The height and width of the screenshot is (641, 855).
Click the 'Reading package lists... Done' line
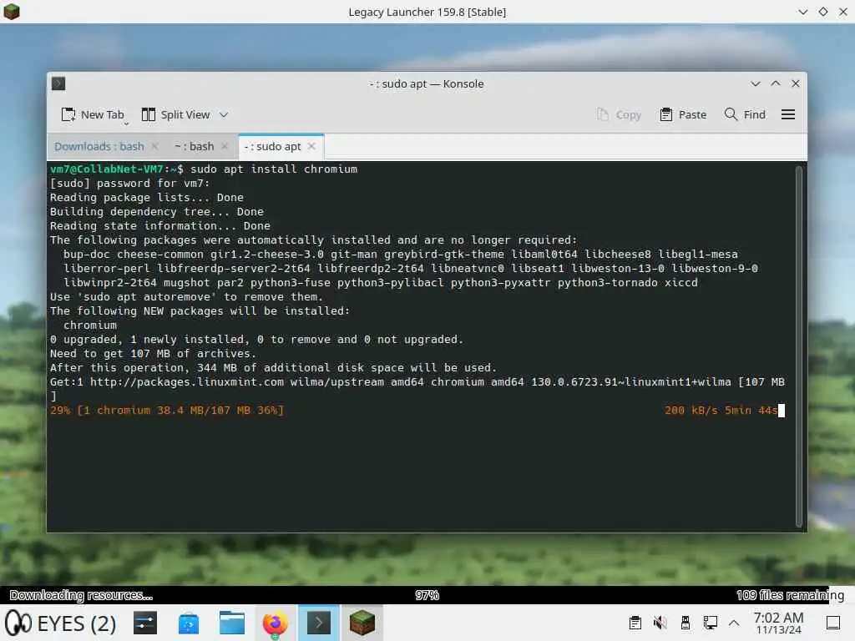(x=147, y=197)
